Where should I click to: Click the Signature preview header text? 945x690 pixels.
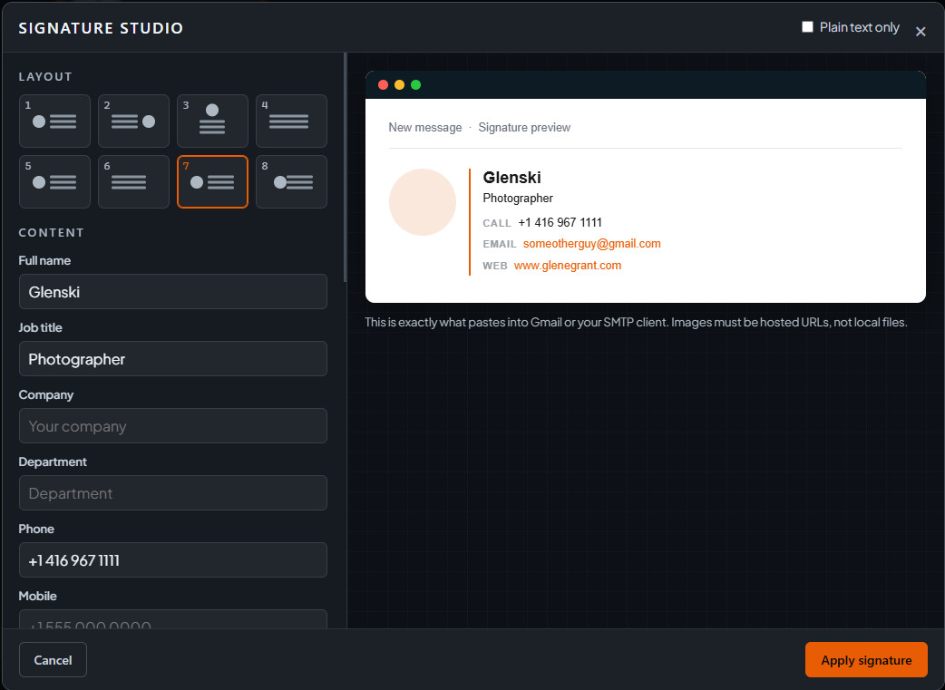[524, 127]
